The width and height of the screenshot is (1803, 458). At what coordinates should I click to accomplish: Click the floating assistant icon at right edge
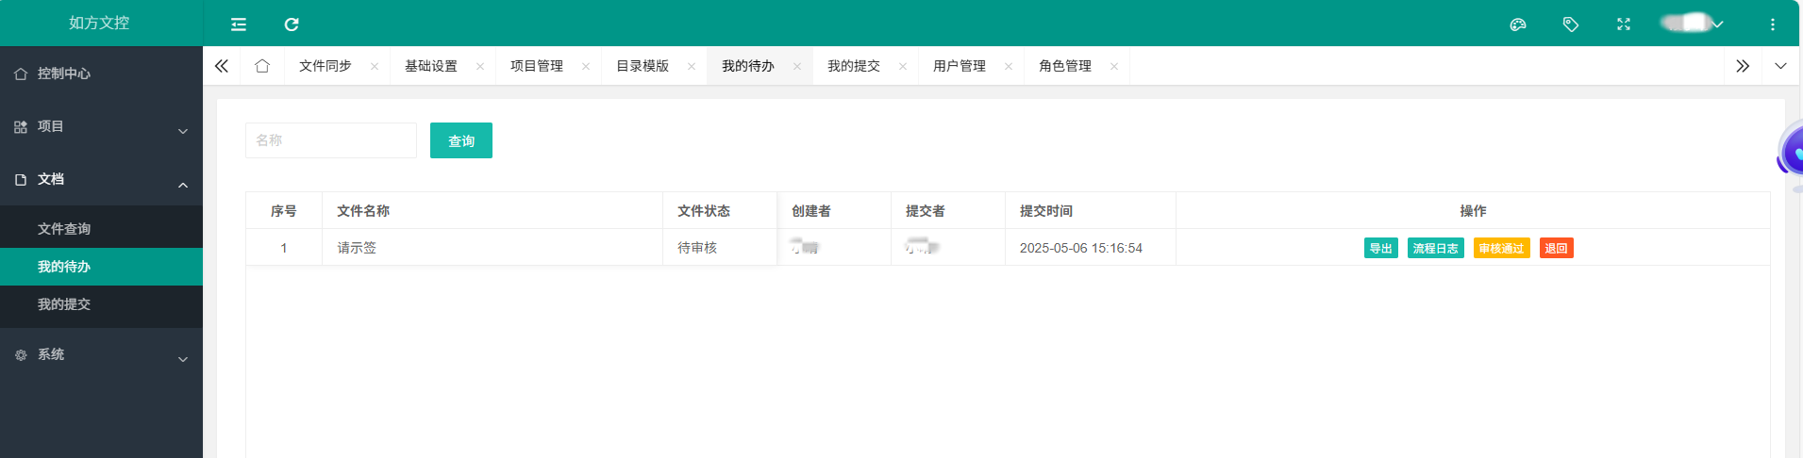coord(1790,152)
